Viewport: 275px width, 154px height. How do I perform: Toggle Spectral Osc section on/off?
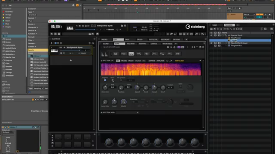tap(101, 61)
